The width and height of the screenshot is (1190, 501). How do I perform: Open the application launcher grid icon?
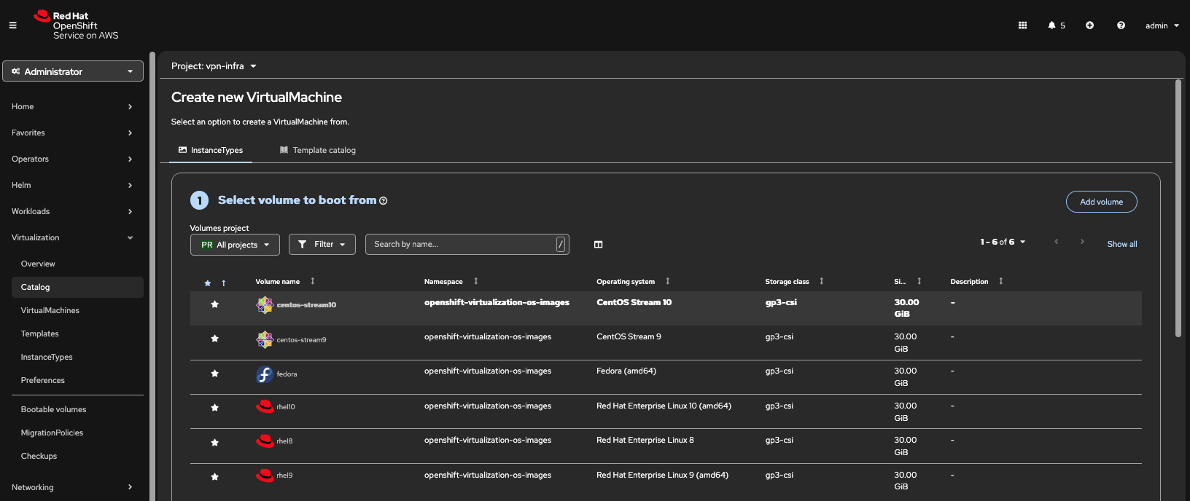(x=1022, y=25)
